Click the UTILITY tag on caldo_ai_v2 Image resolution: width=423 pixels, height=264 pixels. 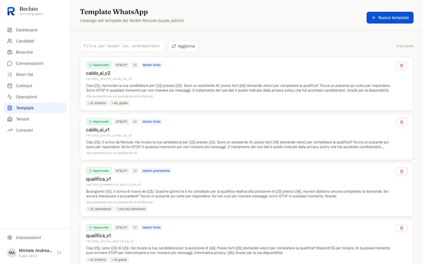pos(122,65)
